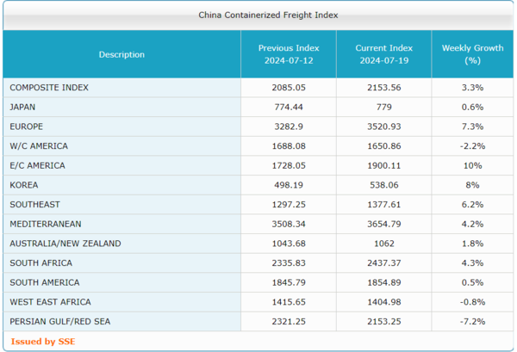Click the SOUTHEAST row label
Screen dimensions: 517x352
(x=34, y=205)
